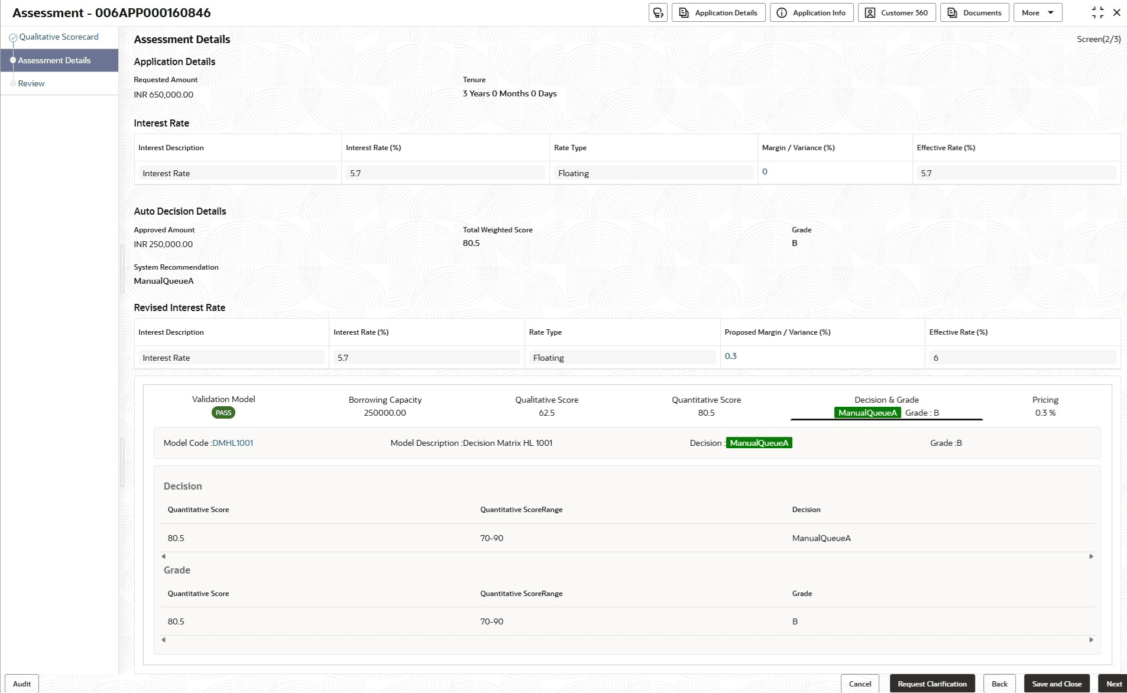Minimize the Assessment screen using collapse icon
Viewport: 1127px width, 693px height.
tap(1097, 12)
